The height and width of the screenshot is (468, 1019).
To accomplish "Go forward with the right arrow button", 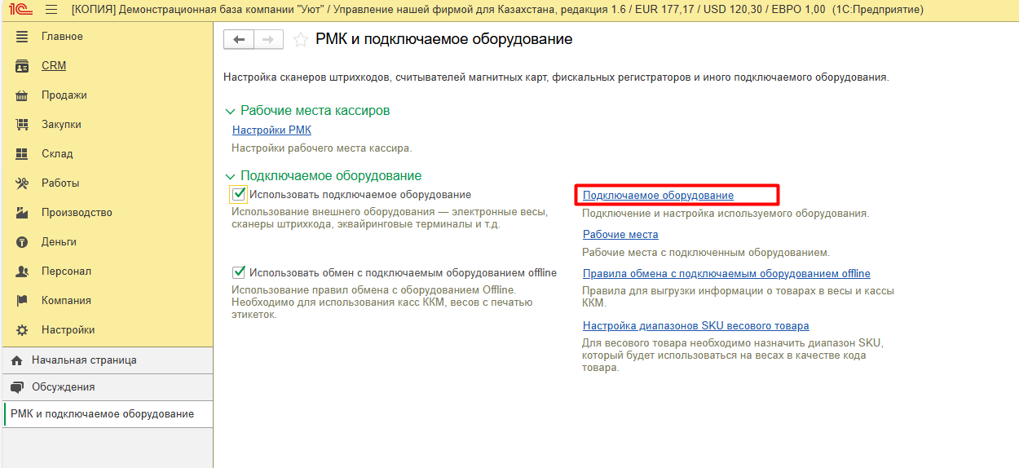I will point(268,39).
